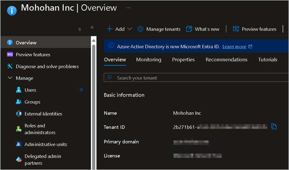The image size is (289, 170).
Task: Copy the Tenant ID to clipboard
Action: 274,127
